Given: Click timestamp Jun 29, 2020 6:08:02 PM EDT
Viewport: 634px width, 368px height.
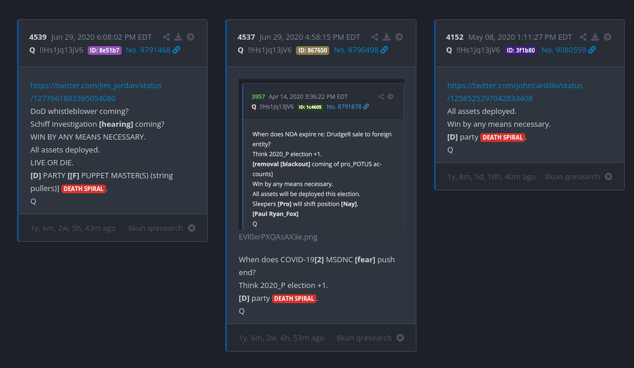Looking at the screenshot, I should (102, 37).
